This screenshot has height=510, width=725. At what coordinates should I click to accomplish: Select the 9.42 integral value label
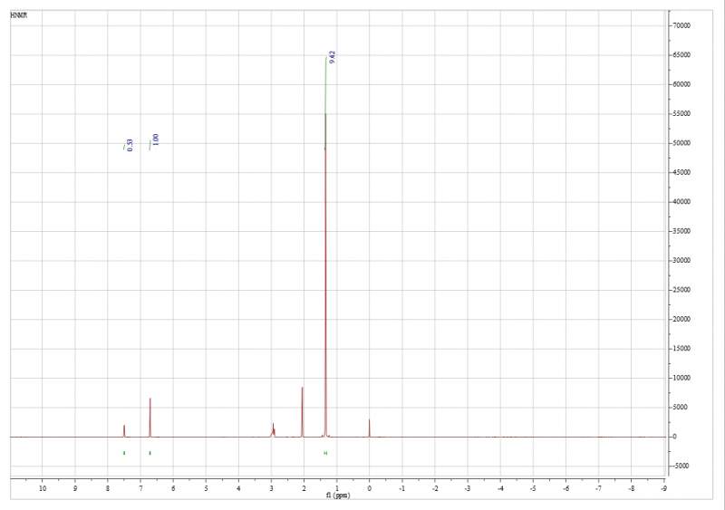tap(332, 57)
